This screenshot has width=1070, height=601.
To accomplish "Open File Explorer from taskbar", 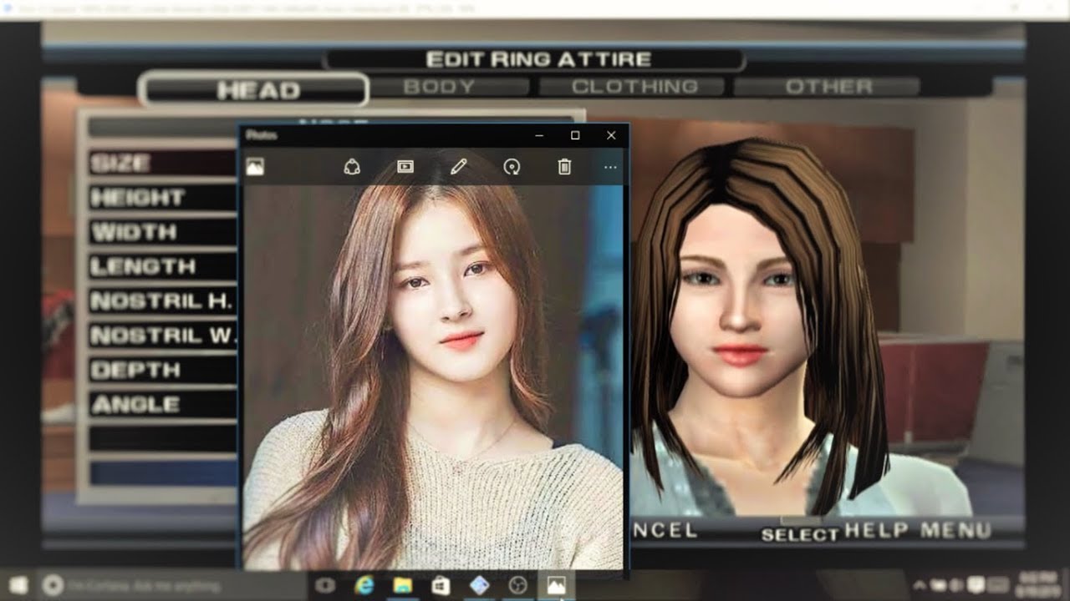I will tap(403, 585).
